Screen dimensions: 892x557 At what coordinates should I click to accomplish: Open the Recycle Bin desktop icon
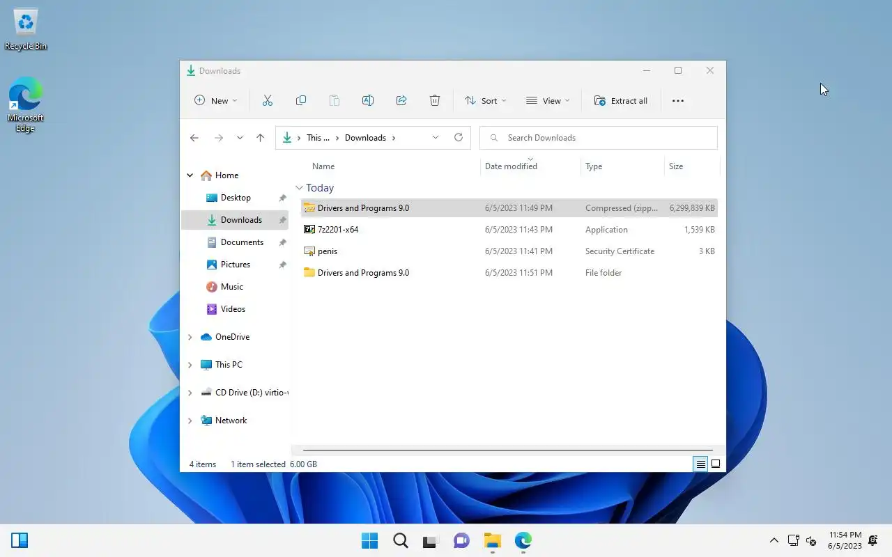(26, 29)
